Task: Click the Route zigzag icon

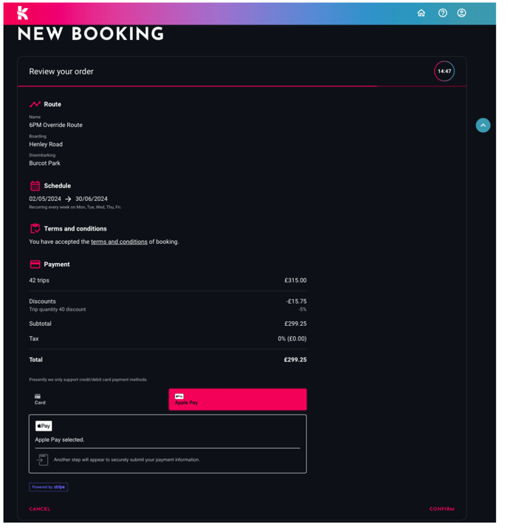Action: click(x=35, y=104)
